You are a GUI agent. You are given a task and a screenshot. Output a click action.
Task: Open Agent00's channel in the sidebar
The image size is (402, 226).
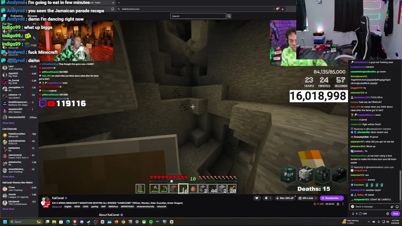(19, 75)
